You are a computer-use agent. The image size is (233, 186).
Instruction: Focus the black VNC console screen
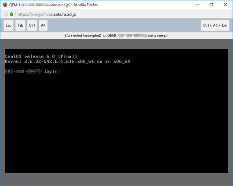[x=116, y=111]
